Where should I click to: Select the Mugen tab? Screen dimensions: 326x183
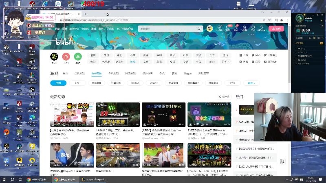pyautogui.click(x=188, y=74)
